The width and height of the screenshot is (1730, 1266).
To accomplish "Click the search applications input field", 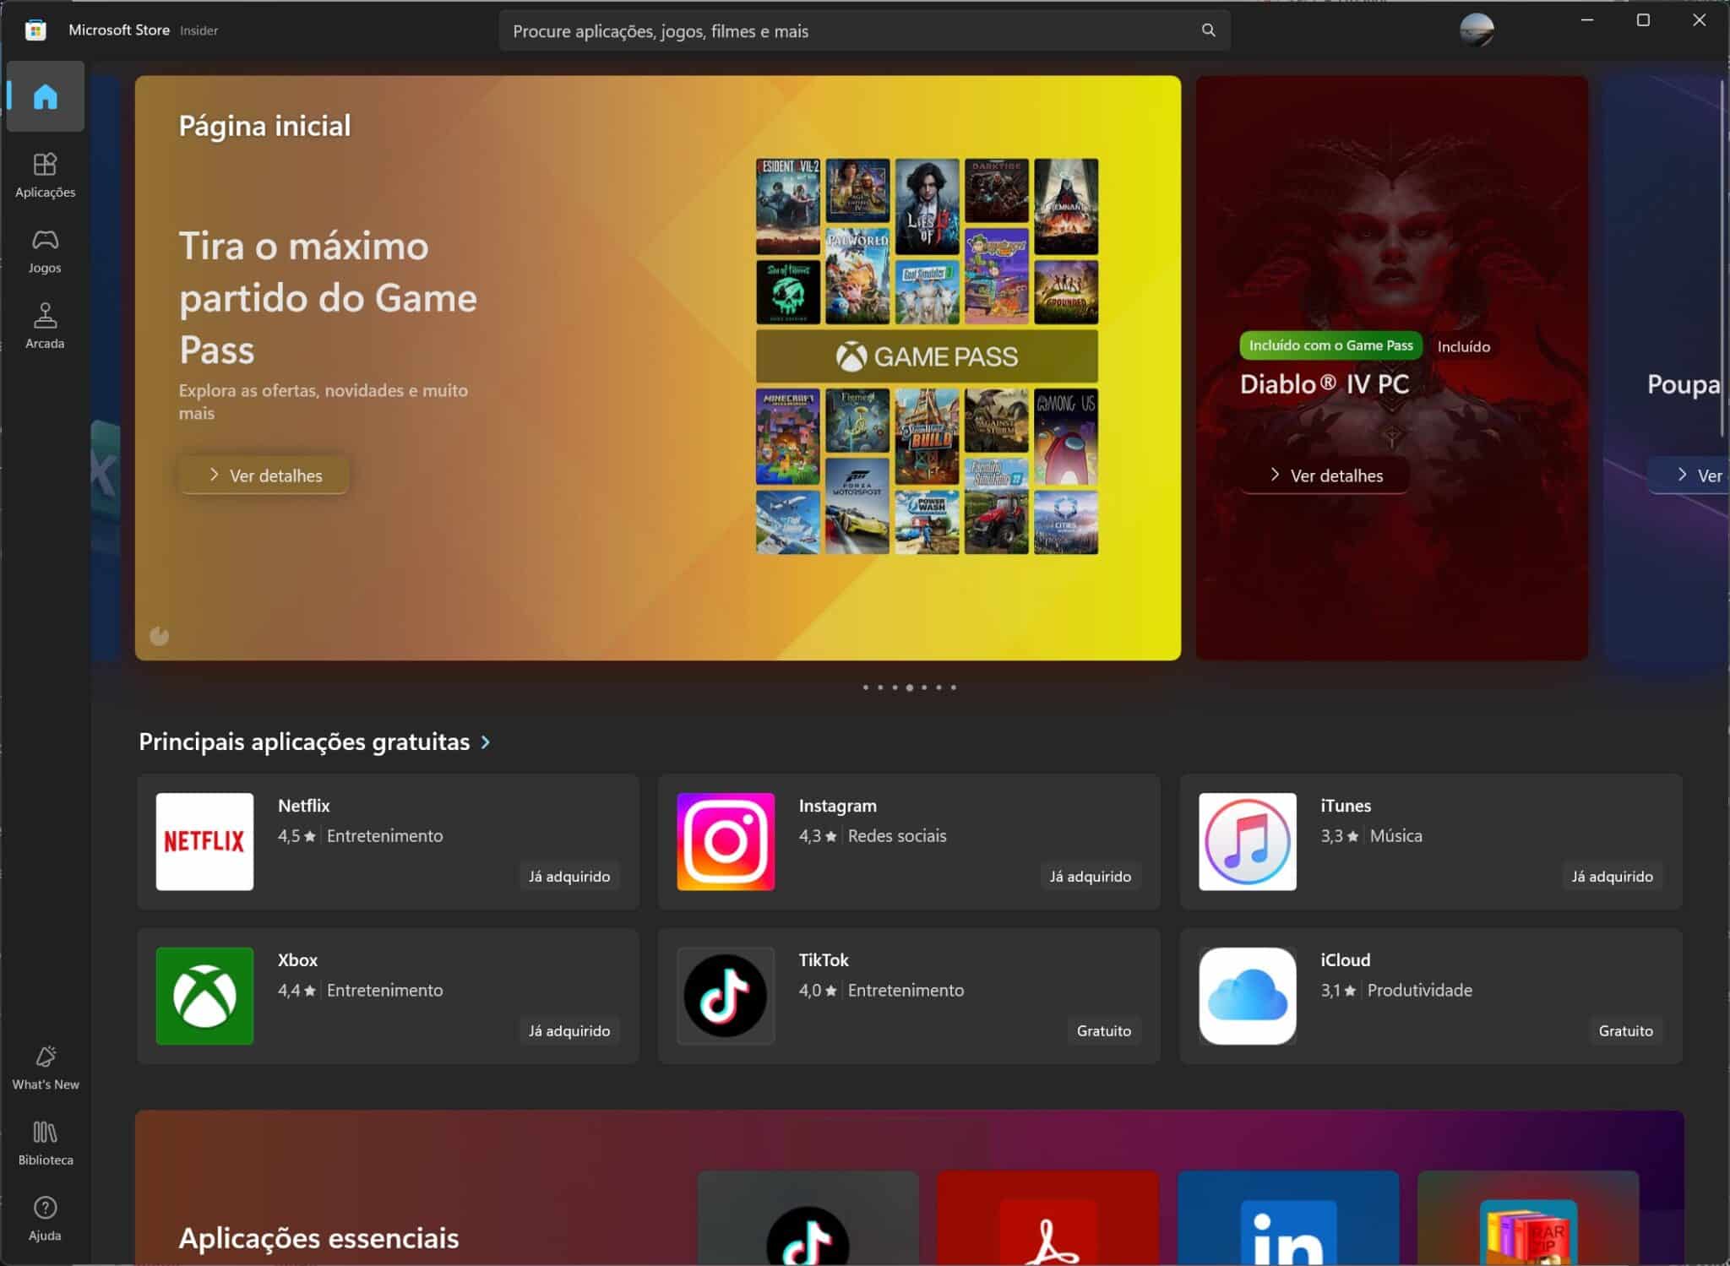I will coord(845,31).
